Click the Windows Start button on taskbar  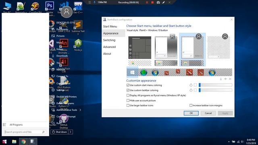[x=4, y=141]
